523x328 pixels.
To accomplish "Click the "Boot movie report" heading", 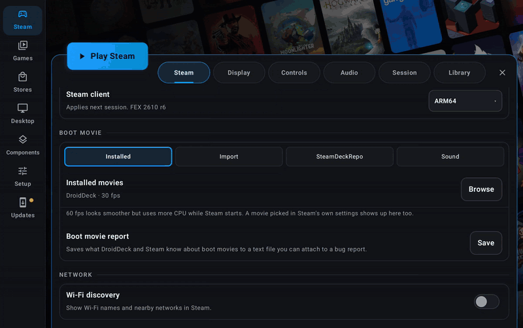I will point(97,236).
